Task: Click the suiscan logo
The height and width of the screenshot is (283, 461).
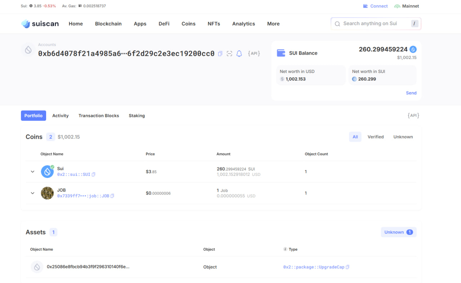Action: pyautogui.click(x=40, y=24)
